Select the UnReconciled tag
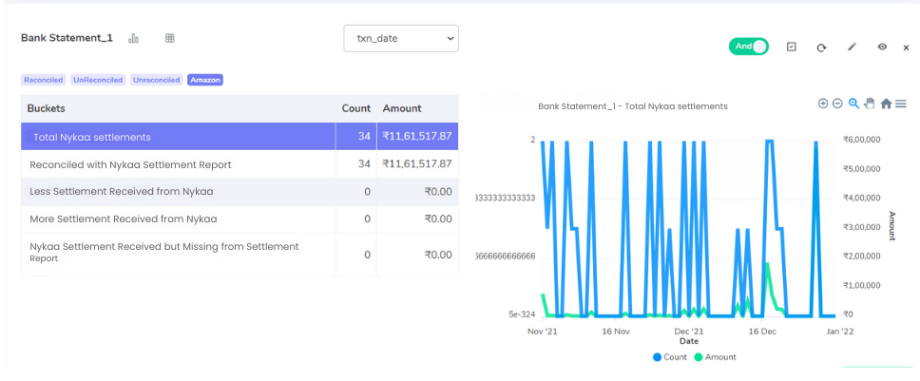This screenshot has height=381, width=920. coord(98,80)
